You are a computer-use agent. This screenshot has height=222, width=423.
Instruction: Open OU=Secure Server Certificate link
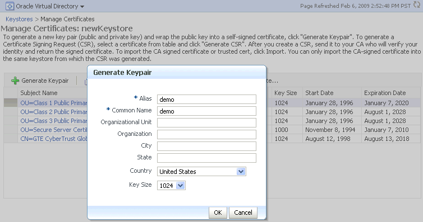(54, 130)
